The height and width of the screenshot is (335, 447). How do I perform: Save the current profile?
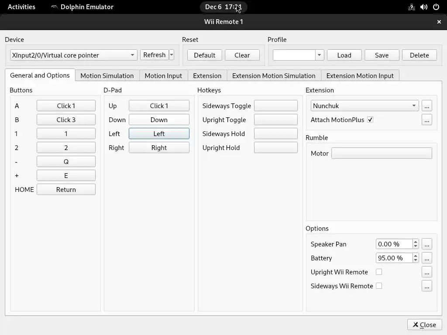point(382,55)
